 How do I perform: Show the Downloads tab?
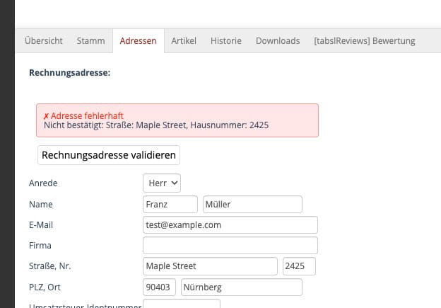pos(278,41)
